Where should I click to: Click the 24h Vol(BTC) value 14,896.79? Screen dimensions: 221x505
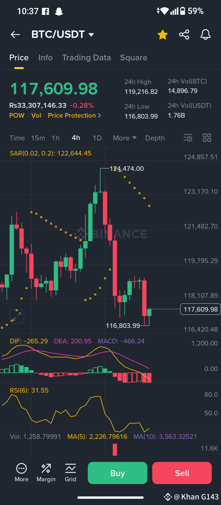[183, 91]
